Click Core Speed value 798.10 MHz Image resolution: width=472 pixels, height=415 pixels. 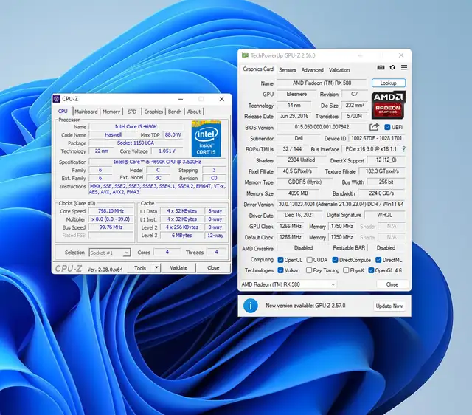[111, 211]
